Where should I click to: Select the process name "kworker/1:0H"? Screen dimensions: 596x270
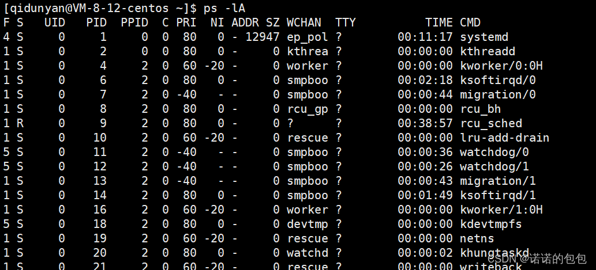pyautogui.click(x=501, y=210)
